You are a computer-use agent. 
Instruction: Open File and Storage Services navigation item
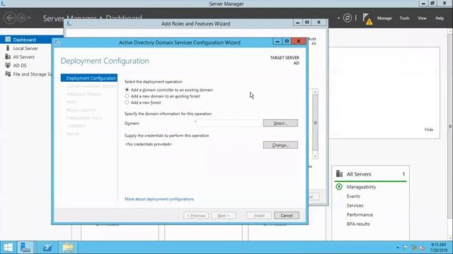pyautogui.click(x=32, y=74)
